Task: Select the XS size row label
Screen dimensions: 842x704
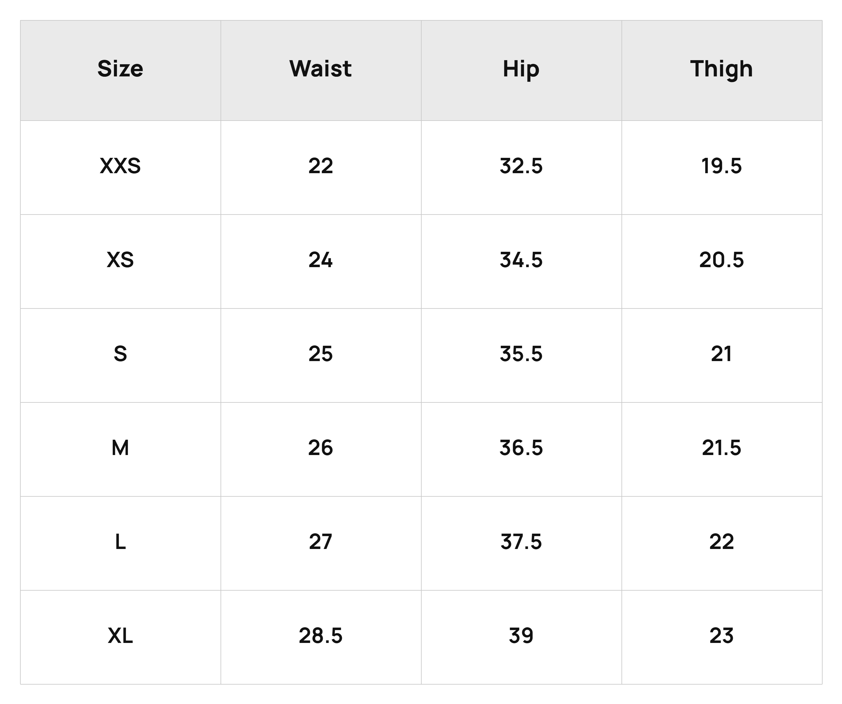Action: tap(120, 261)
